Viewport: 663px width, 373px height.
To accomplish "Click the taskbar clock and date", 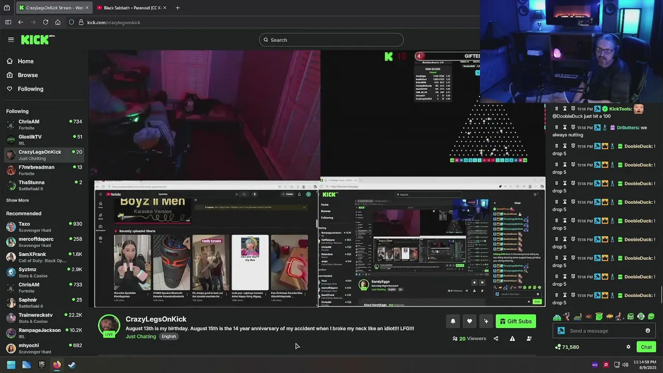I will point(645,365).
